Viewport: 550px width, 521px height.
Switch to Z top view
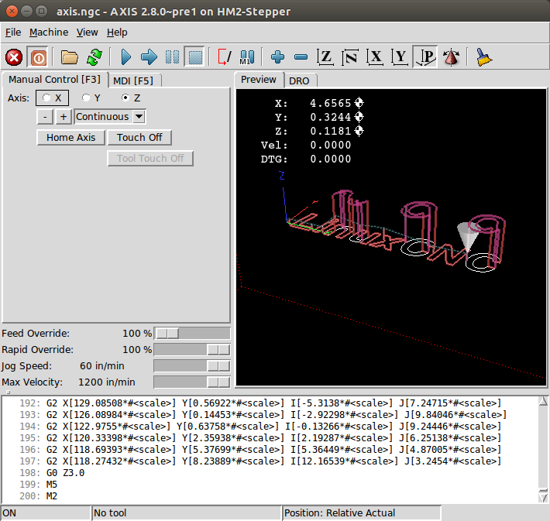point(326,57)
